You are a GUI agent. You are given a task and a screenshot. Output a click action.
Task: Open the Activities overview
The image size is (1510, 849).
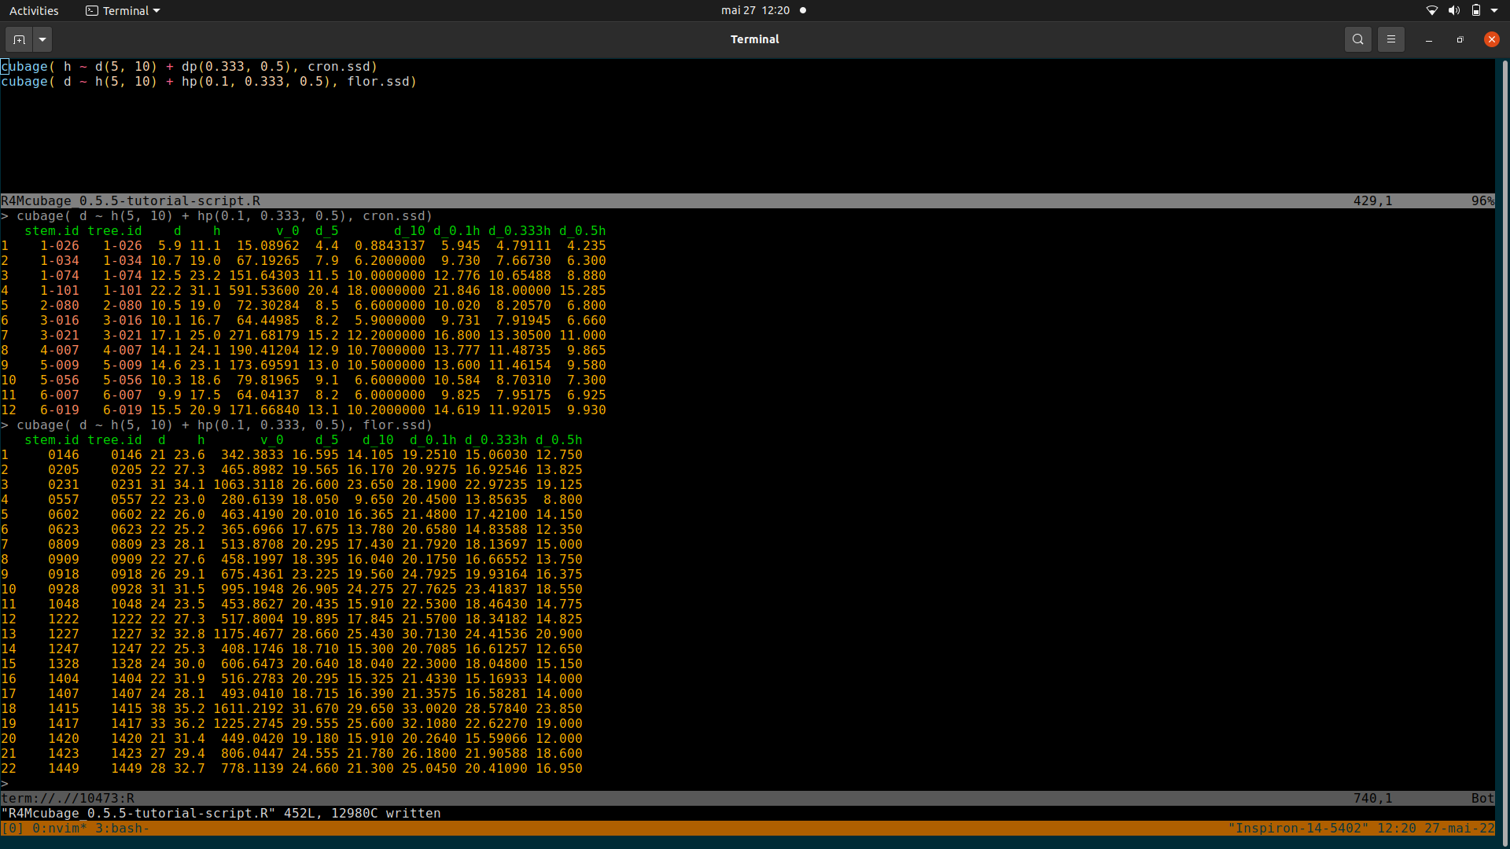click(34, 10)
